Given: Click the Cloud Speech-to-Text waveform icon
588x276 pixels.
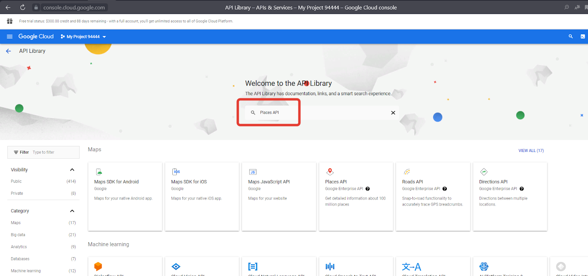Looking at the screenshot, I should click(330, 266).
